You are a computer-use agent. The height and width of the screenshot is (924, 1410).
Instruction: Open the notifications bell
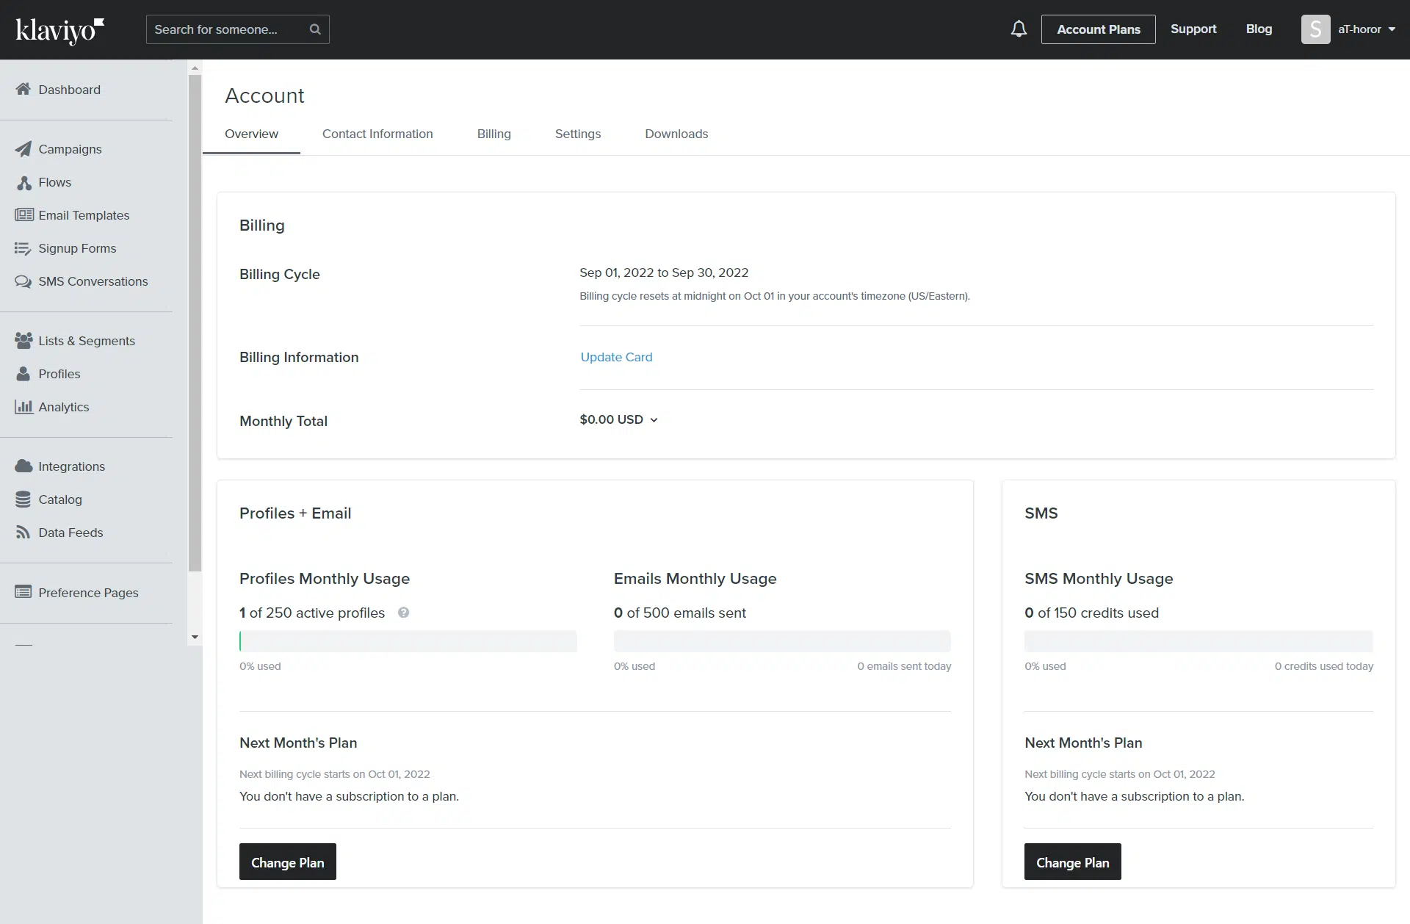pyautogui.click(x=1019, y=29)
